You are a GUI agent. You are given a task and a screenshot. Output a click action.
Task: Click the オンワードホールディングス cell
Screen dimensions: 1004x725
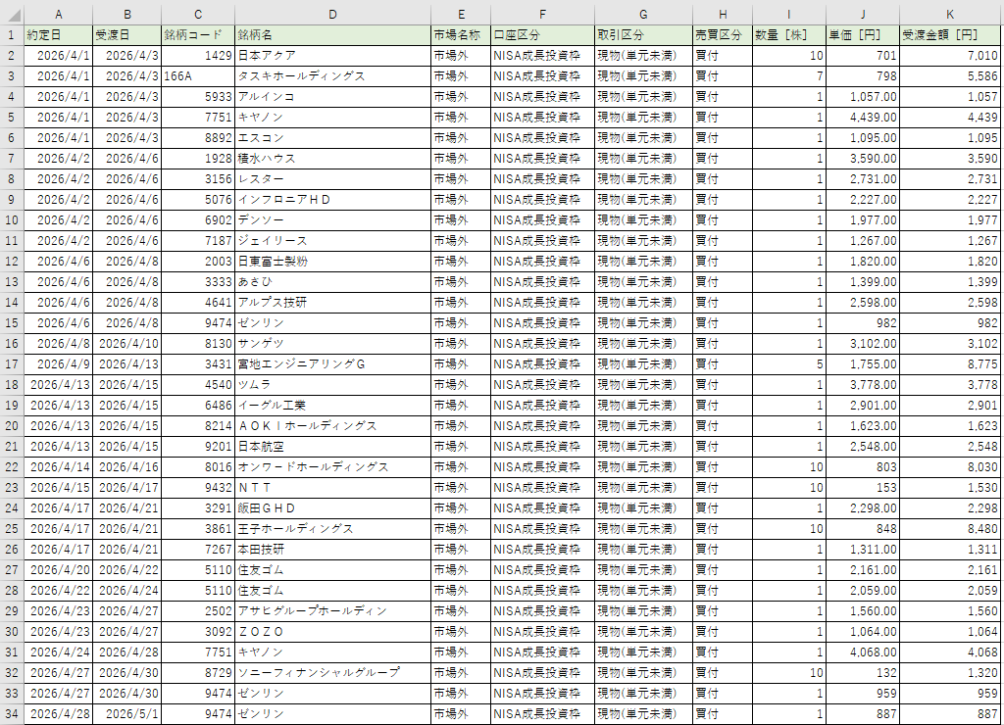click(x=332, y=467)
